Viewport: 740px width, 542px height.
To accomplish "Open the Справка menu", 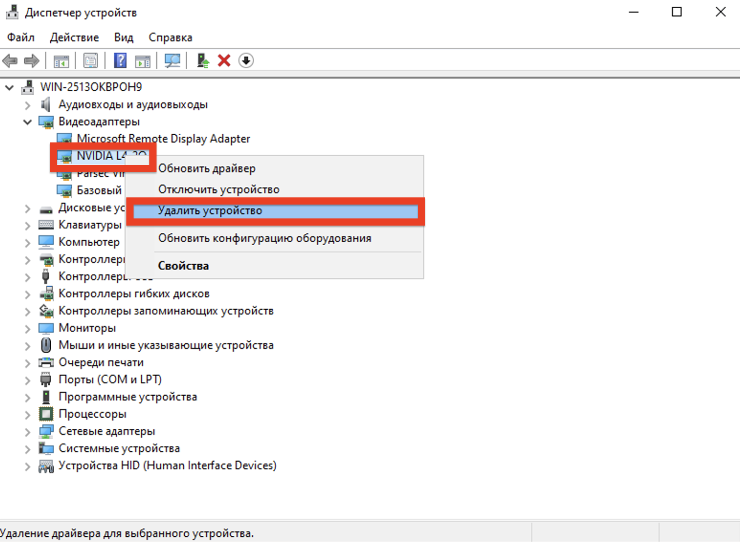I will [170, 37].
